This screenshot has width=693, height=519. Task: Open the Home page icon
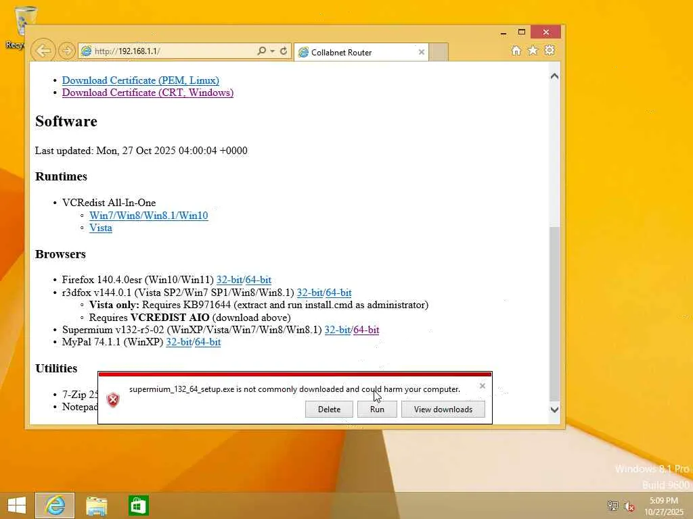pyautogui.click(x=516, y=51)
